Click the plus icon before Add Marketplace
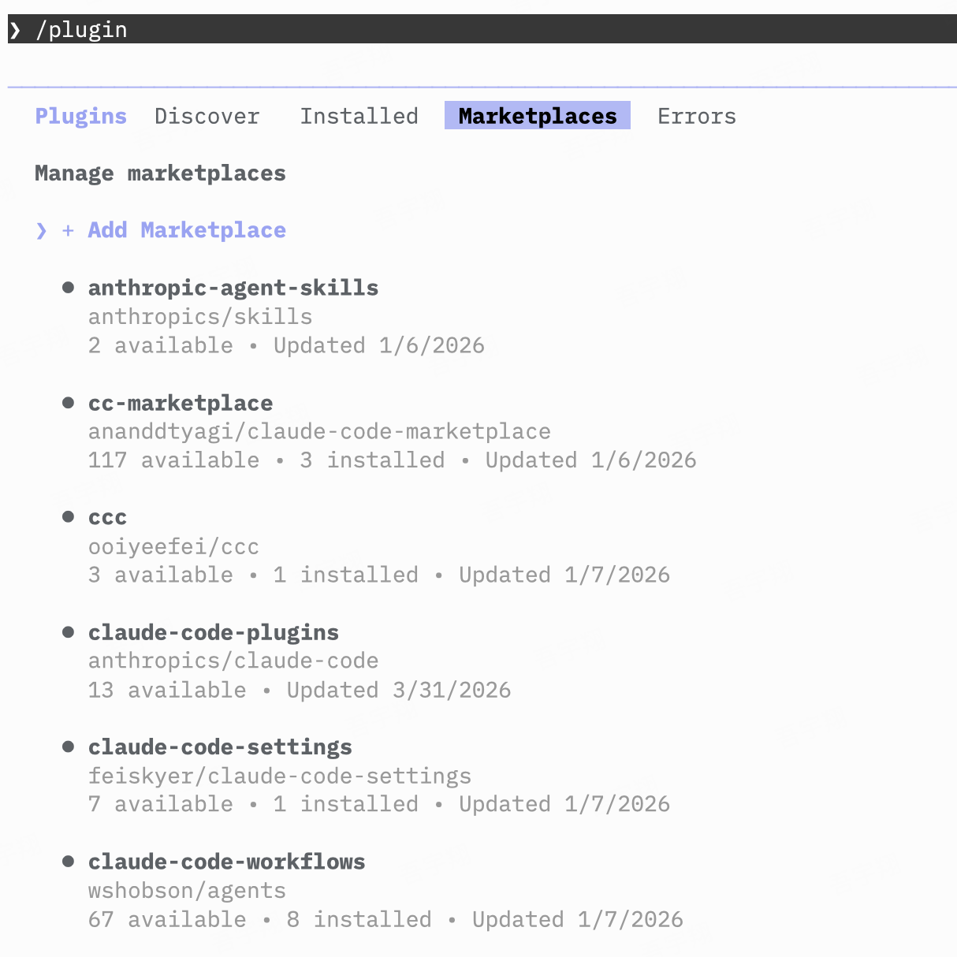 [69, 230]
